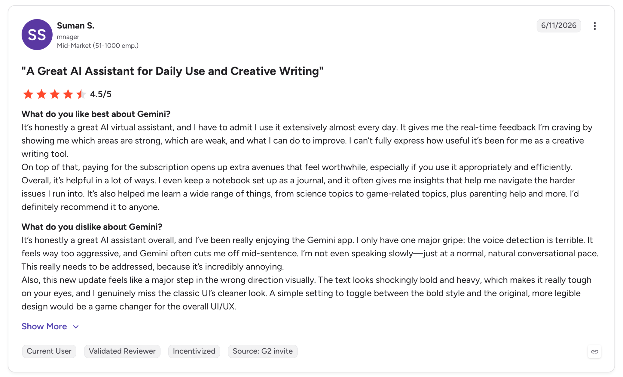The width and height of the screenshot is (623, 377).
Task: Click the "What do you dislike" heading
Action: pos(92,227)
